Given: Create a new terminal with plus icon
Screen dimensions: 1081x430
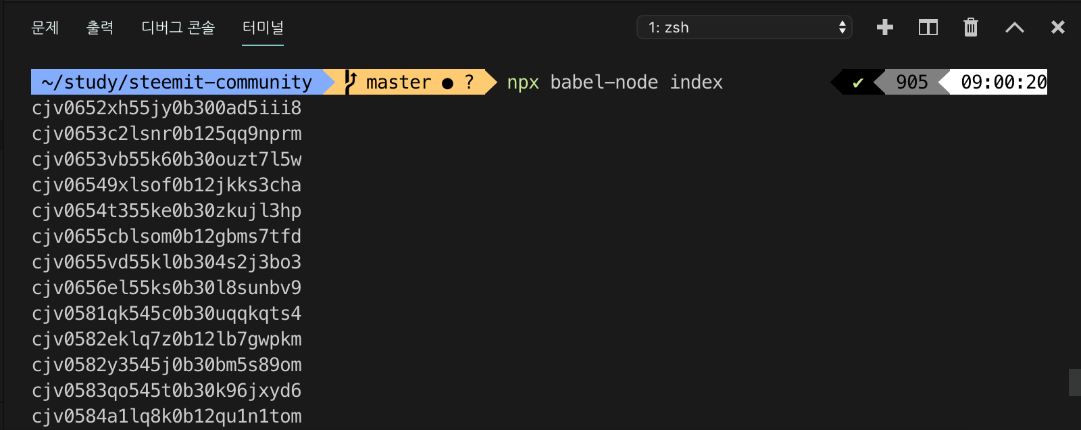Looking at the screenshot, I should point(884,28).
